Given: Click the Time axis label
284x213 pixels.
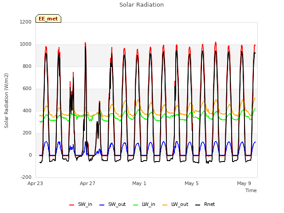Looking at the screenshot, I should point(251,190).
